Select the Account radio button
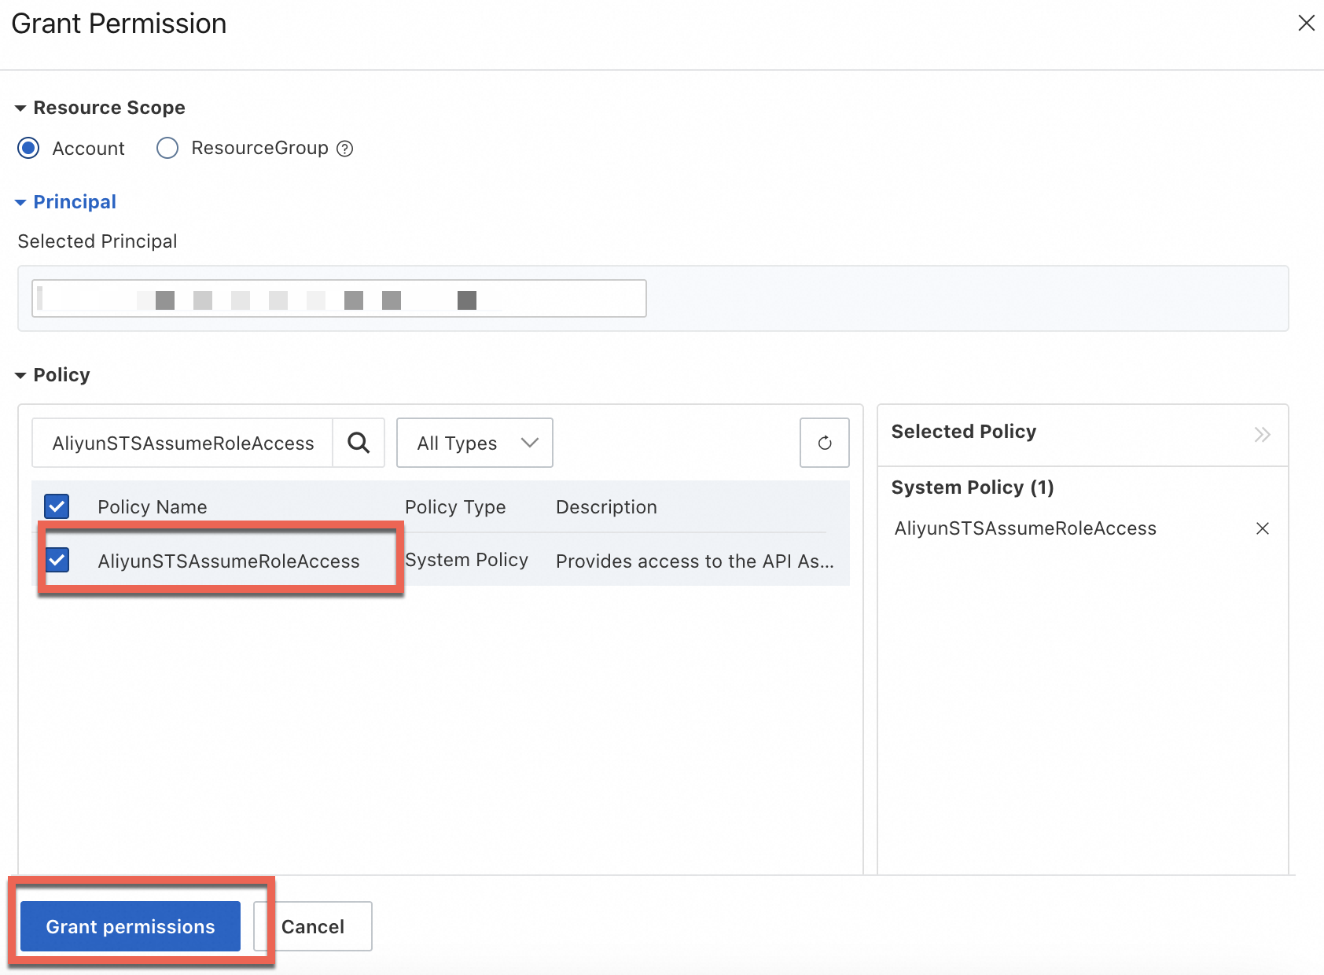1324x975 pixels. pyautogui.click(x=28, y=148)
